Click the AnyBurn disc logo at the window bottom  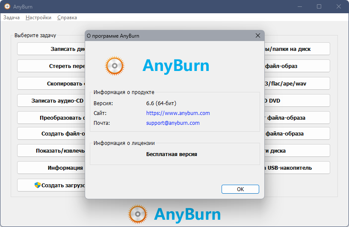tap(138, 214)
